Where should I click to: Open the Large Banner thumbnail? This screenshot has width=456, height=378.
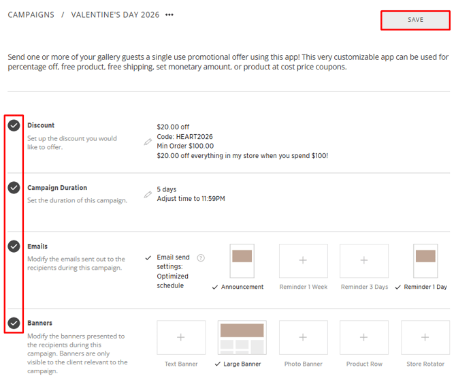pos(242,337)
